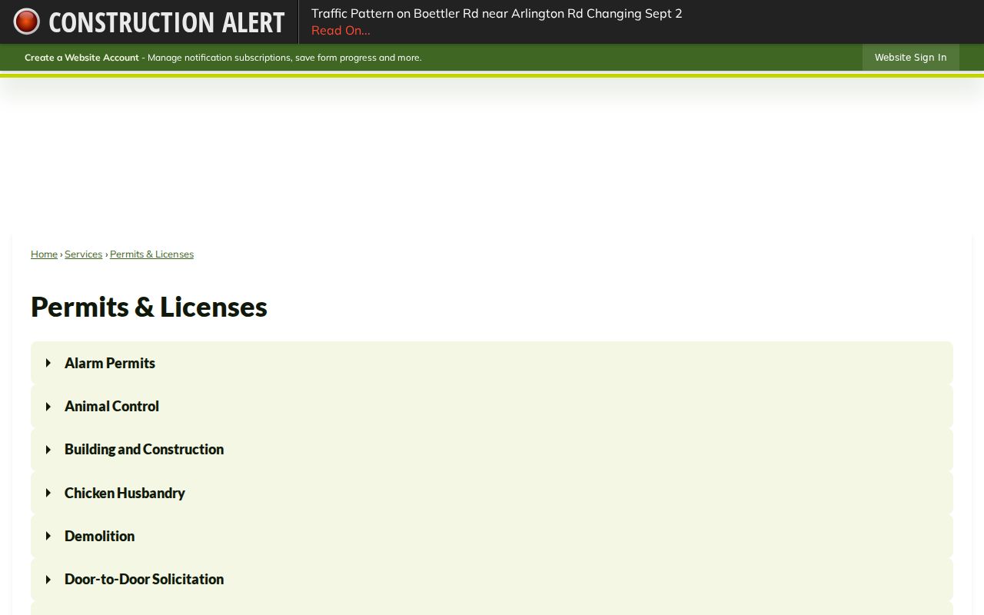Screen dimensions: 984x615
Task: Select the Door-to-Door Solicitation heading text
Action: [x=144, y=579]
